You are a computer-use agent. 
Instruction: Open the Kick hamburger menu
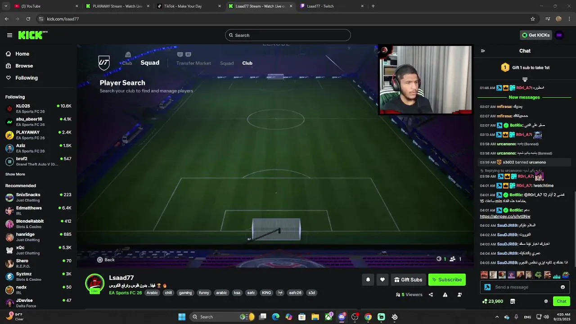point(9,35)
